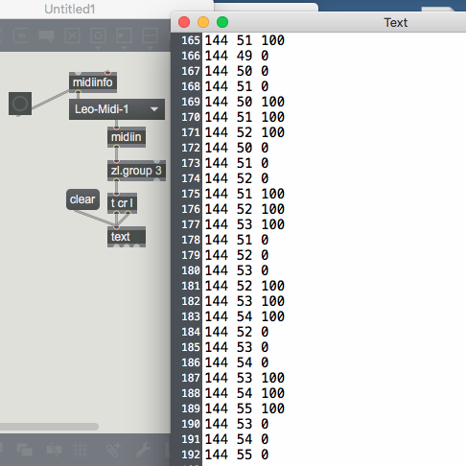Click the bang button object in the patcher
This screenshot has height=466, width=466.
(x=20, y=104)
